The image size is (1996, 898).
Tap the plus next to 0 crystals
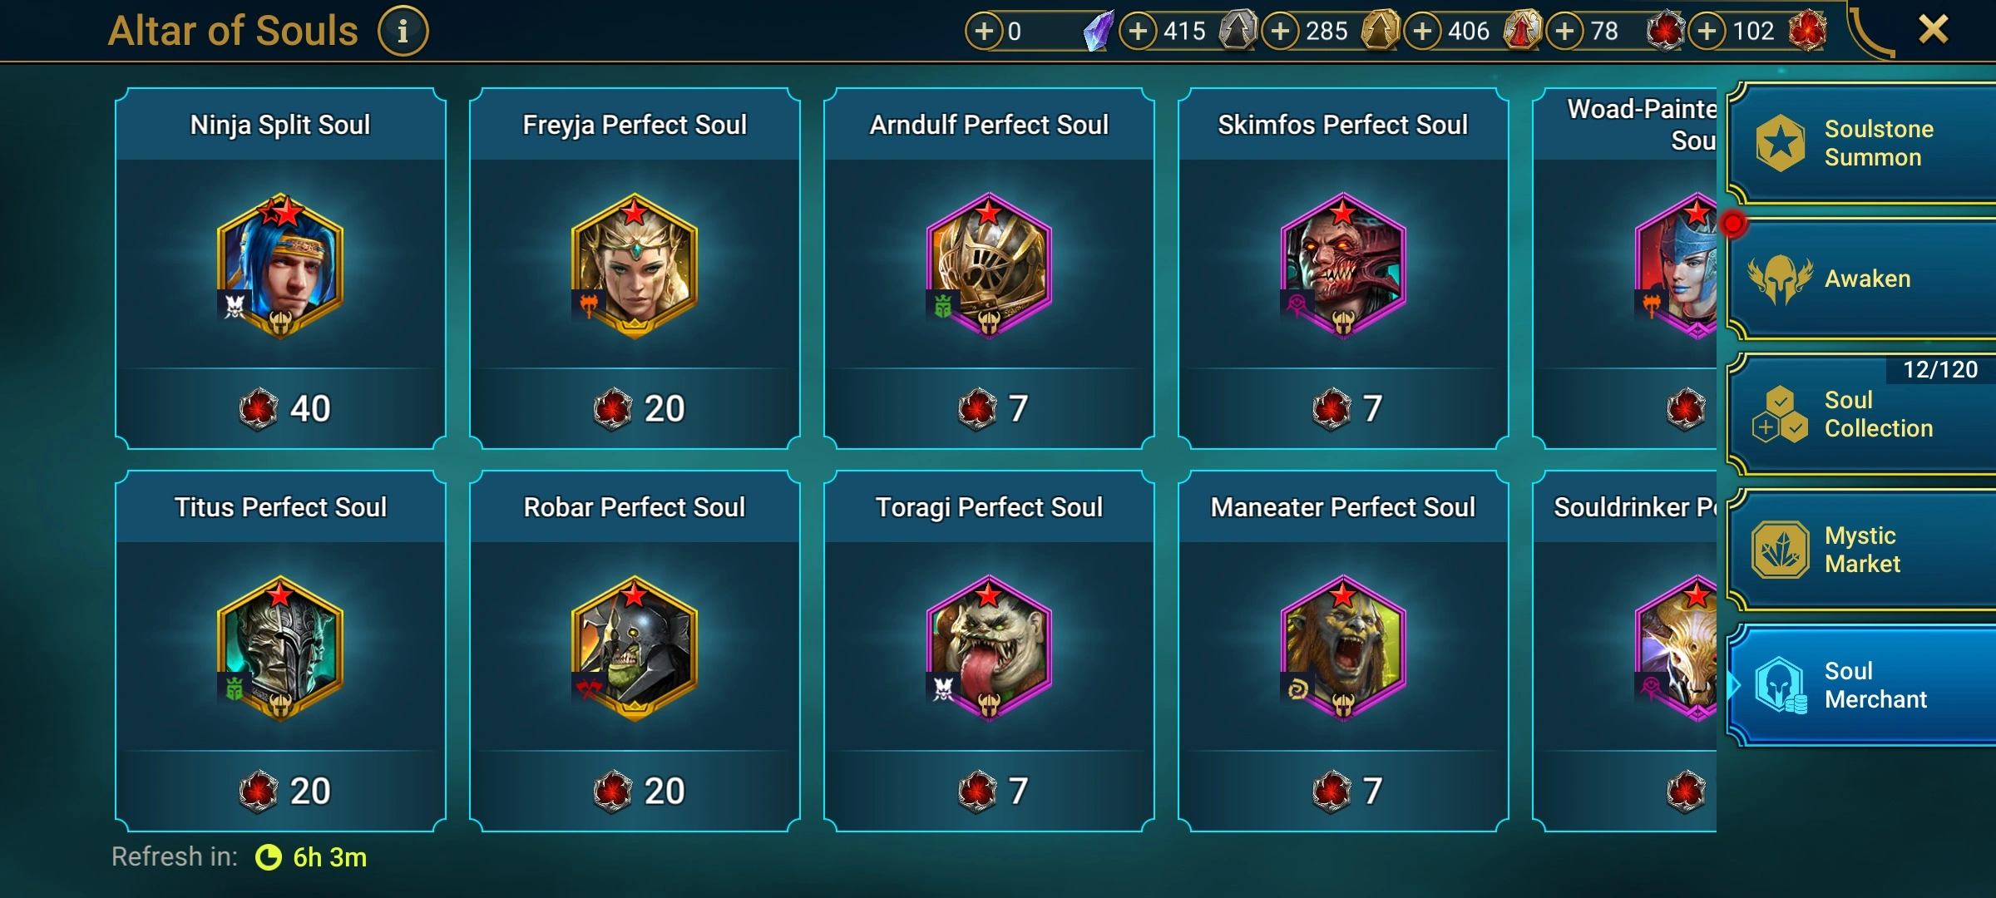tap(984, 32)
